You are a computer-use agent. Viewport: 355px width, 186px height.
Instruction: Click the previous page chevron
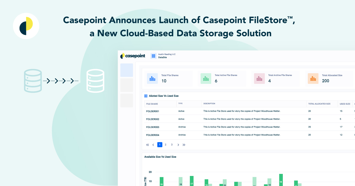[153, 145]
